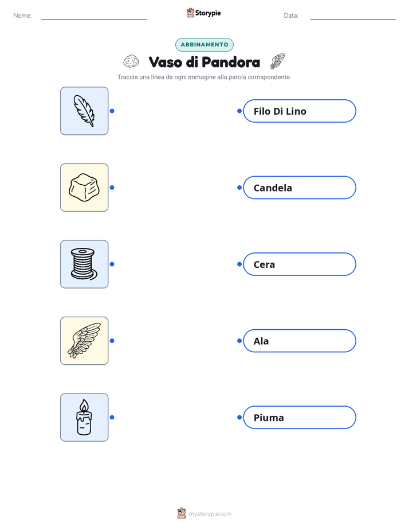
Task: Click the wax block picture card
Action: 84,188
